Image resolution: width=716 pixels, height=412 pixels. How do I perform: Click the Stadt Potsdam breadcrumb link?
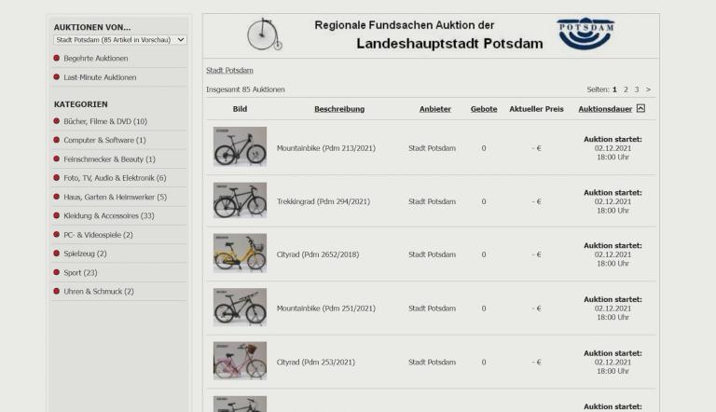point(229,70)
